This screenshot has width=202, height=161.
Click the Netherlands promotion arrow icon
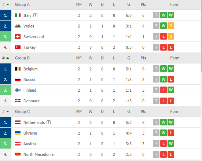coord(48,122)
